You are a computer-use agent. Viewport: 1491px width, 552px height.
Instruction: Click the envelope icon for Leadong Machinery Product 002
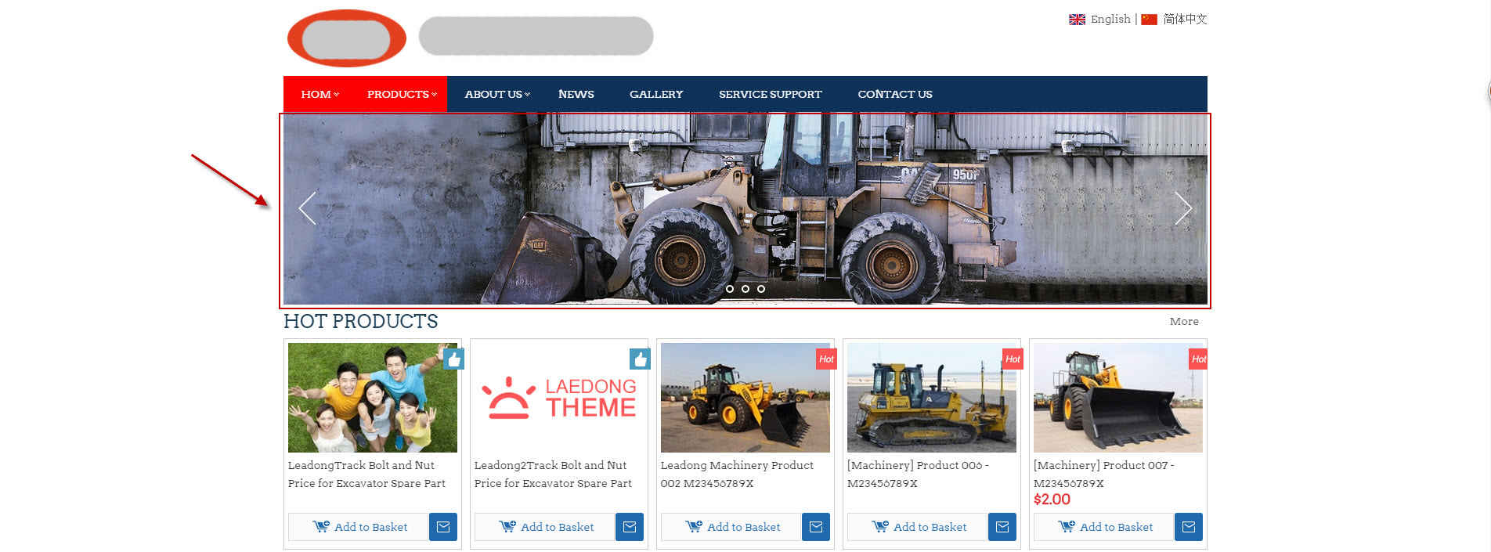pos(816,527)
